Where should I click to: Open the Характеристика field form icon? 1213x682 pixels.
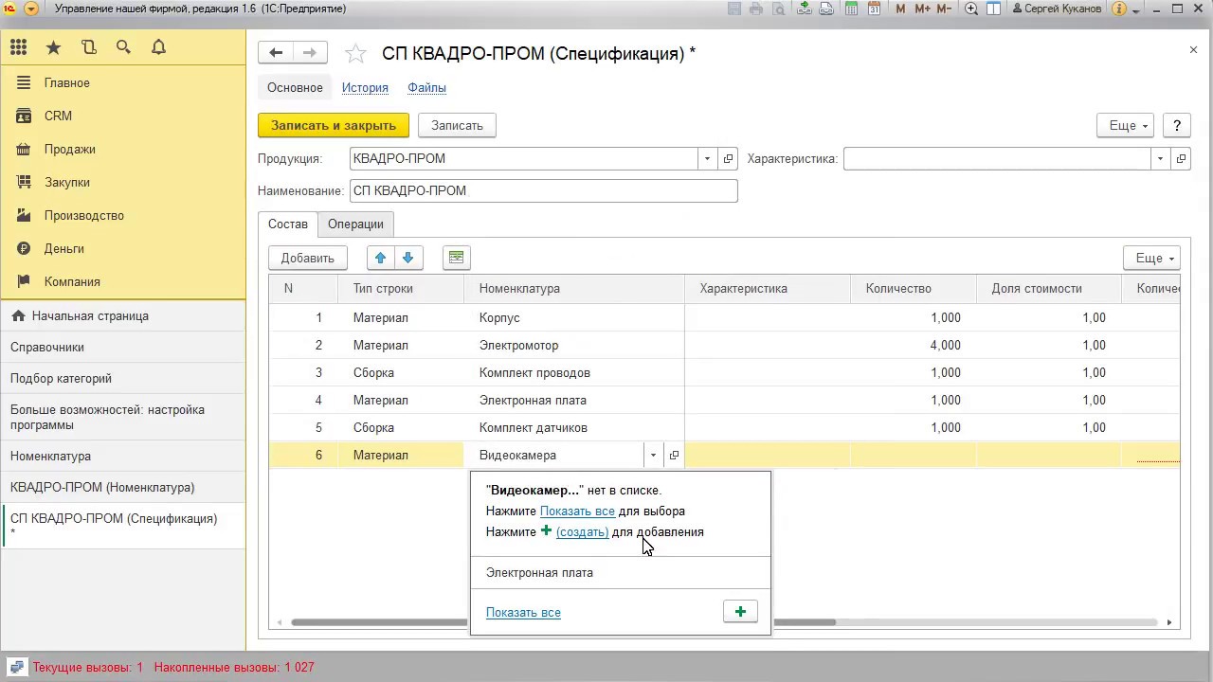tap(1181, 158)
